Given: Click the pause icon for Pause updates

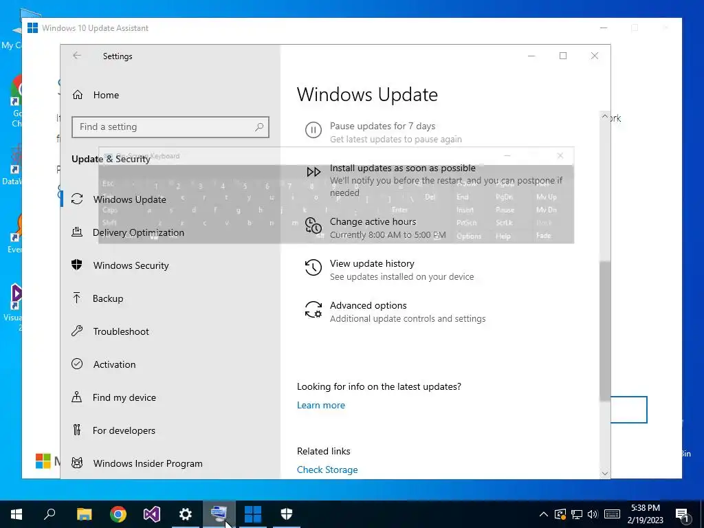Looking at the screenshot, I should pyautogui.click(x=313, y=130).
